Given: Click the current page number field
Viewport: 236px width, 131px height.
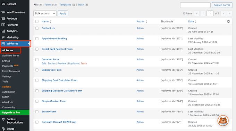Looking at the screenshot, I should [x=210, y=13].
